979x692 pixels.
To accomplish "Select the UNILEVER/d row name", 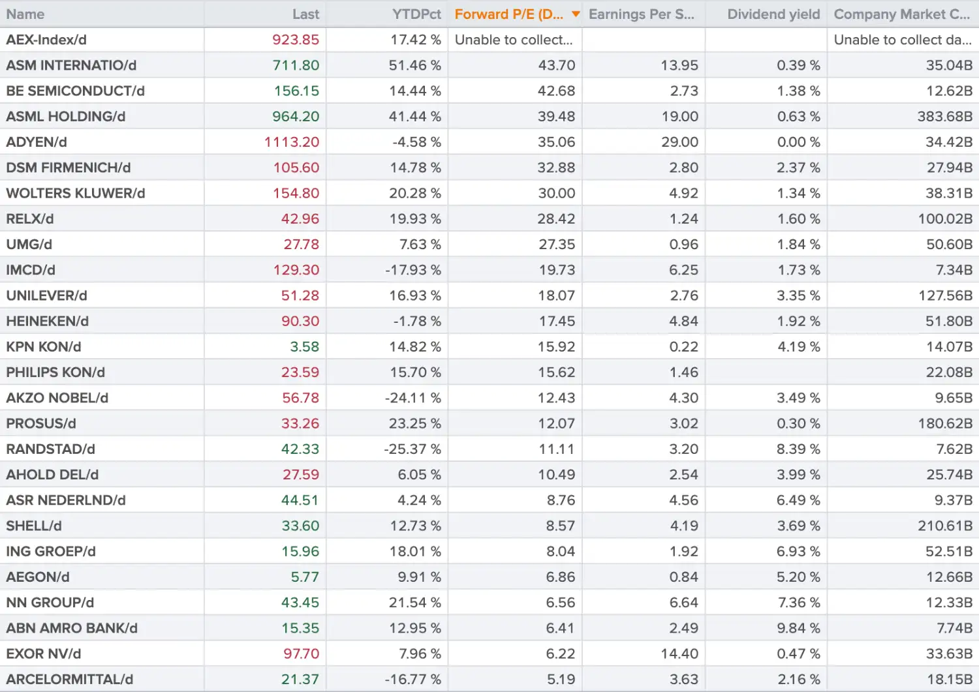I will tap(47, 295).
